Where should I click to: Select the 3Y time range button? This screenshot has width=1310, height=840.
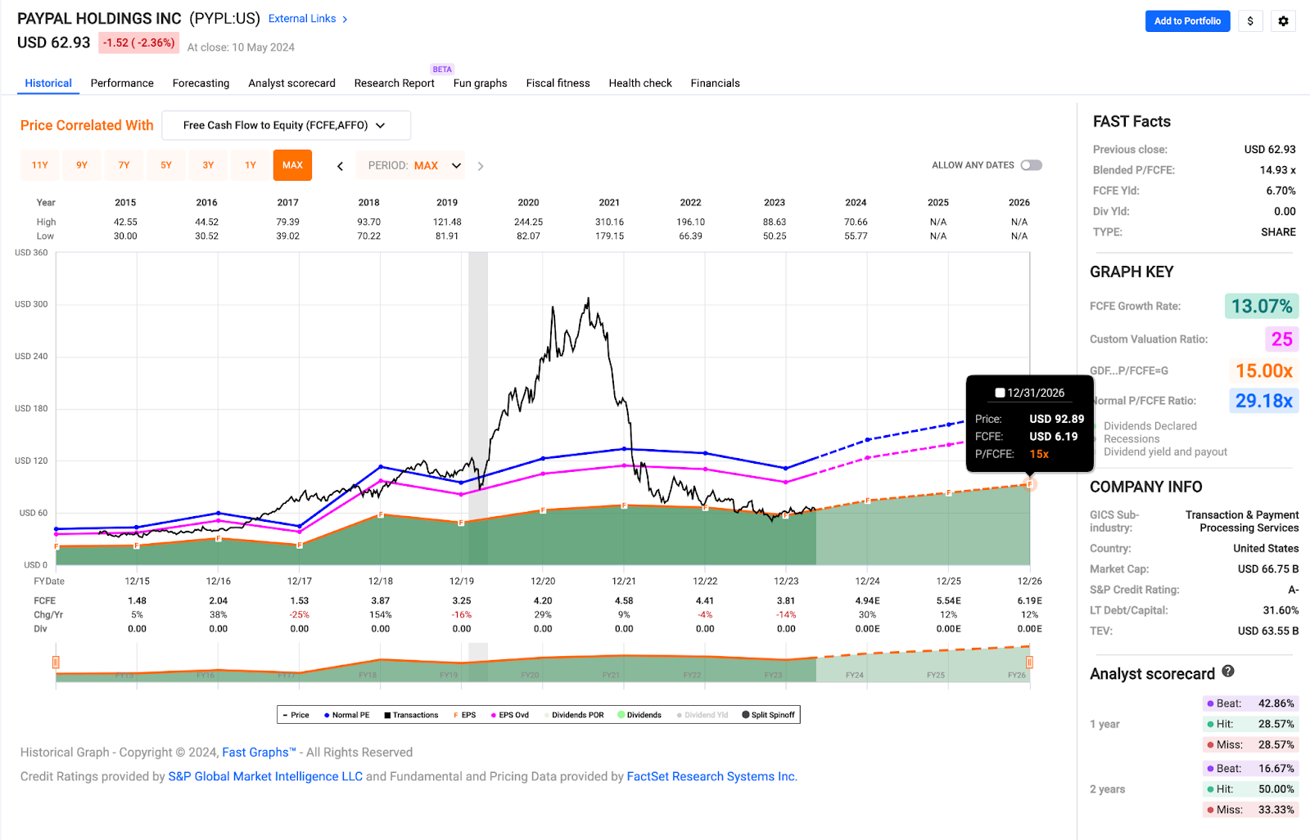point(208,165)
